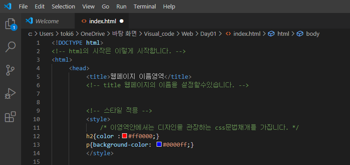The width and height of the screenshot is (350, 165).
Task: Click the html comment on line 2
Action: (119, 51)
